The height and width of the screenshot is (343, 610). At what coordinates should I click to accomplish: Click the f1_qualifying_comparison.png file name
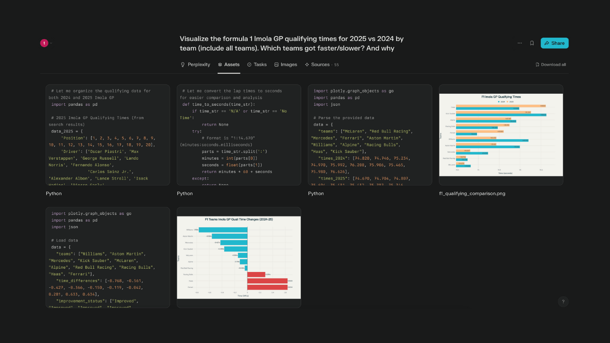(x=472, y=194)
